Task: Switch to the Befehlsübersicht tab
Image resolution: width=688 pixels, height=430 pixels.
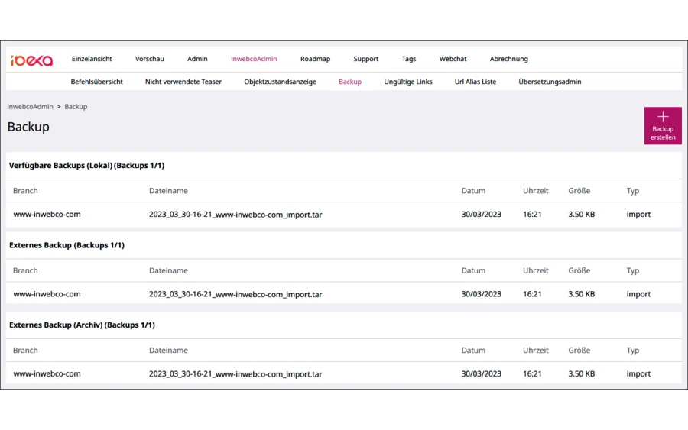Action: [96, 82]
